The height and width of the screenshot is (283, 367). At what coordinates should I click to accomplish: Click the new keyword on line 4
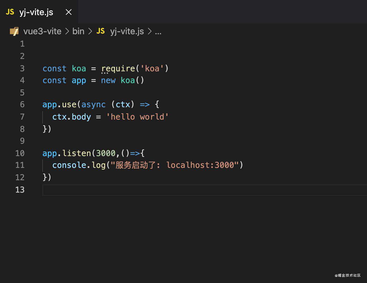click(108, 81)
